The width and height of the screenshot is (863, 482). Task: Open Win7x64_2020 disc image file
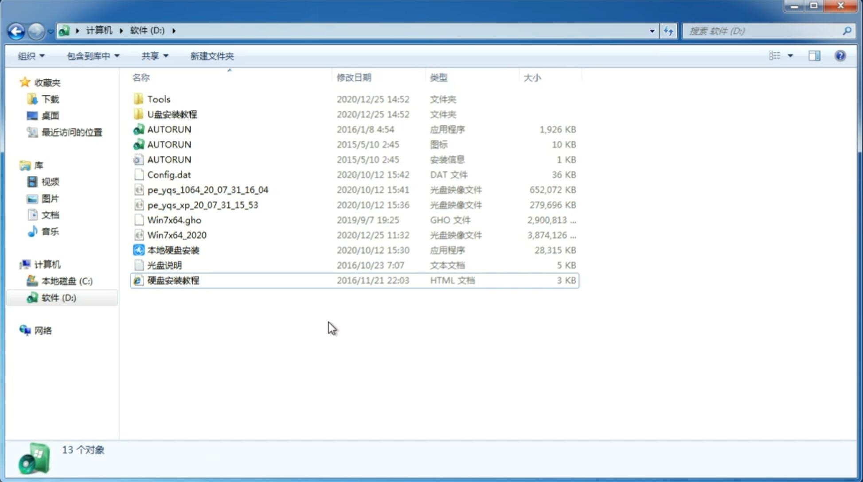pos(176,235)
